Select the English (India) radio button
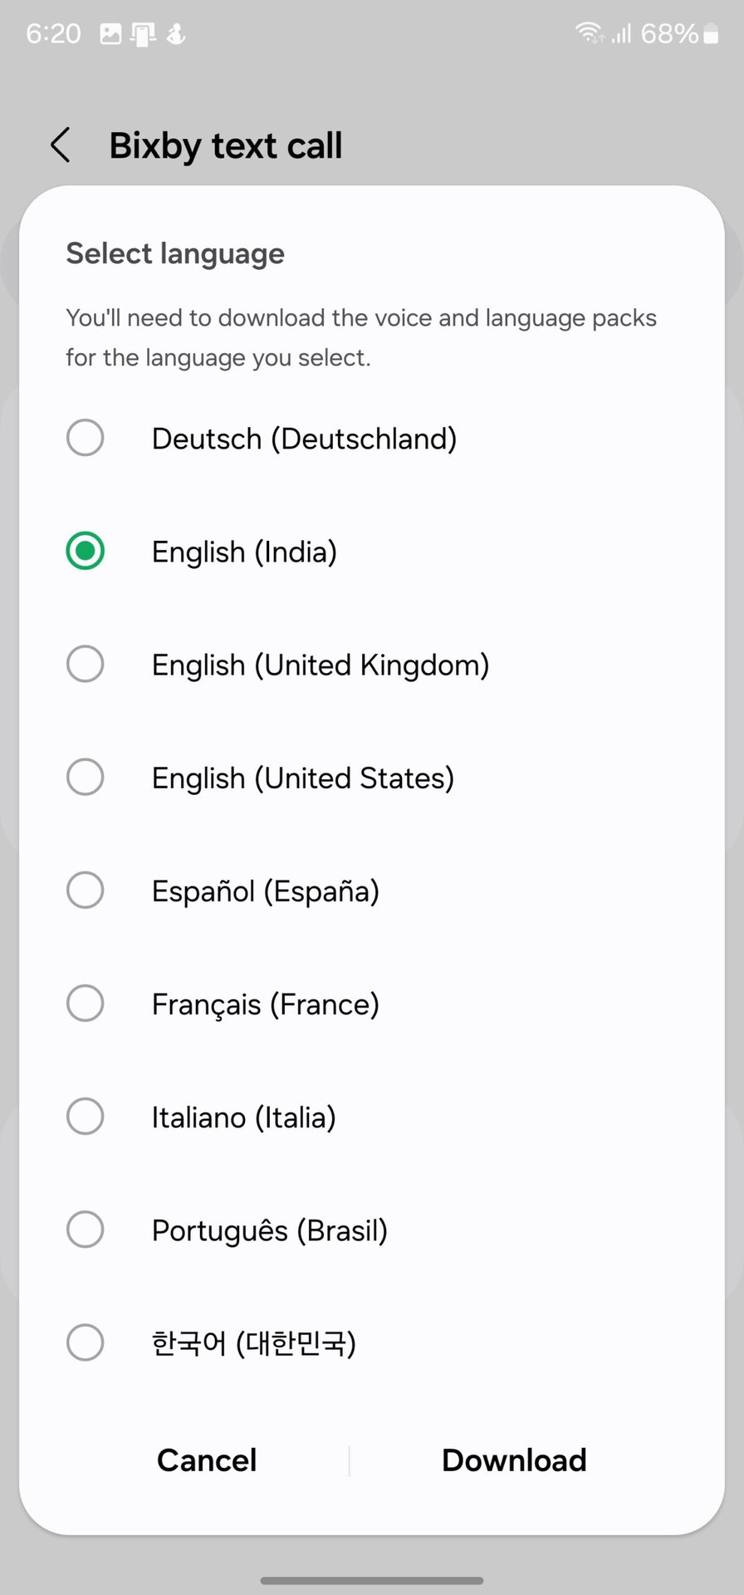Image resolution: width=744 pixels, height=1595 pixels. 86,551
